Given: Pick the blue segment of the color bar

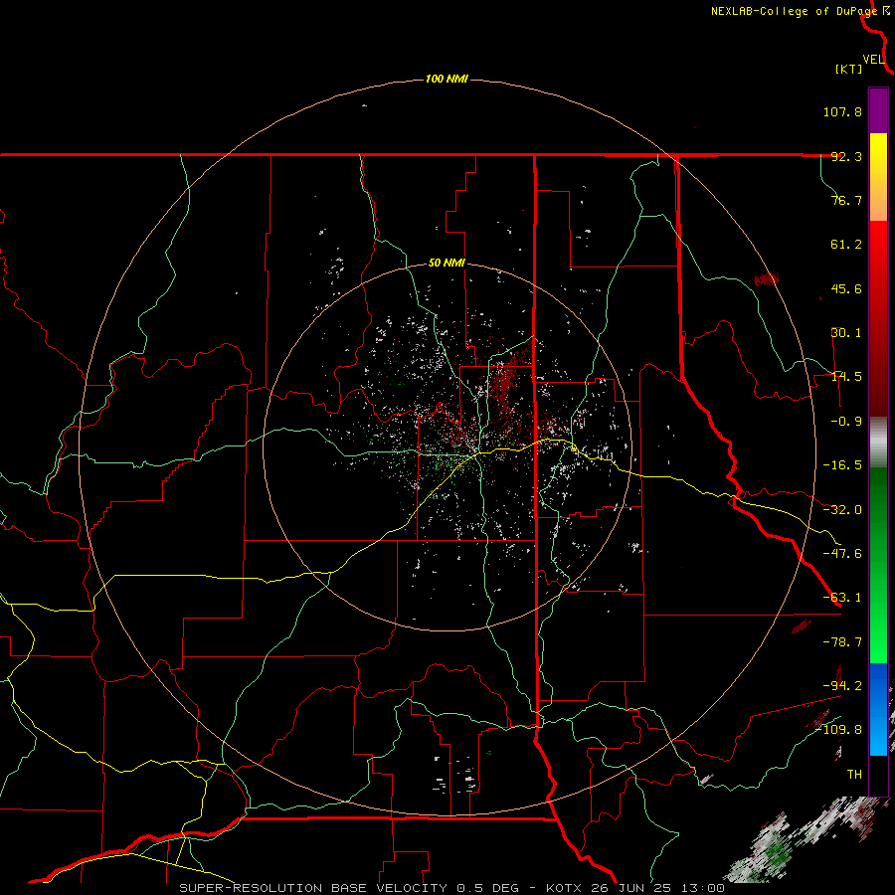Looking at the screenshot, I should coord(878,709).
